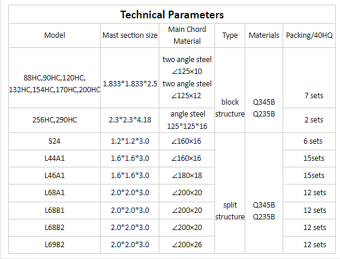The height and width of the screenshot is (259, 340).
Task: Click the 1.833*1.833*2.5 mast size cell
Action: click(x=130, y=84)
